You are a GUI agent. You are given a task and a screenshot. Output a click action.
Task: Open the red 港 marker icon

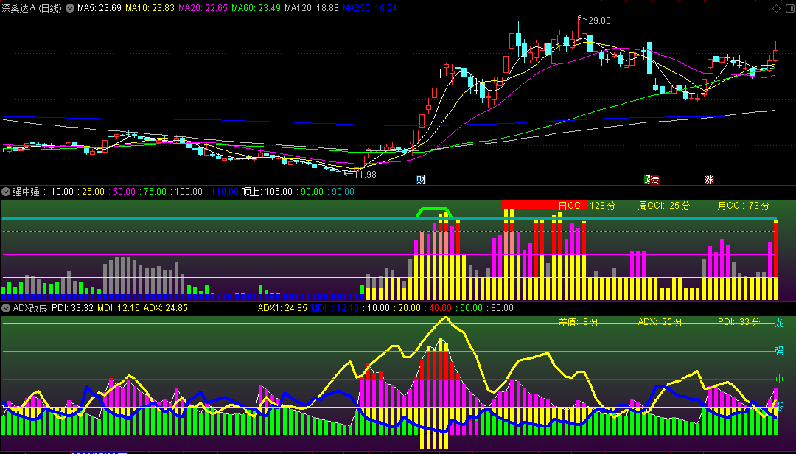pos(655,179)
